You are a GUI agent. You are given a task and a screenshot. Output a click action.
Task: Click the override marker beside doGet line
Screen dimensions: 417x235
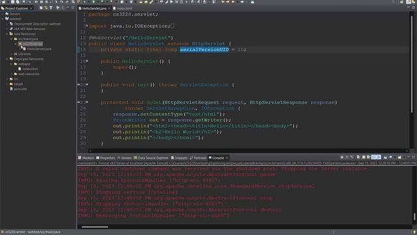click(79, 102)
